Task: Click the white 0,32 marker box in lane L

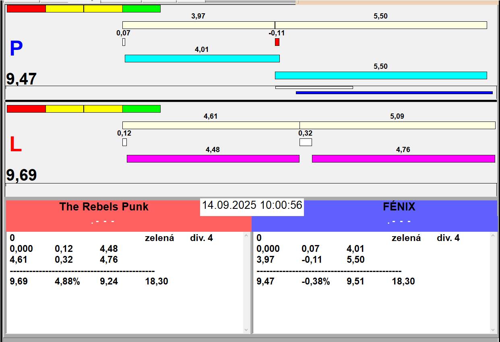Action: click(306, 142)
